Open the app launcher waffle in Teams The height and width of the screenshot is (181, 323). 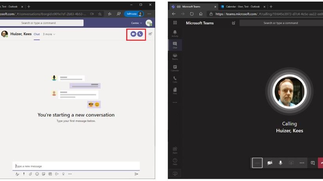point(175,23)
